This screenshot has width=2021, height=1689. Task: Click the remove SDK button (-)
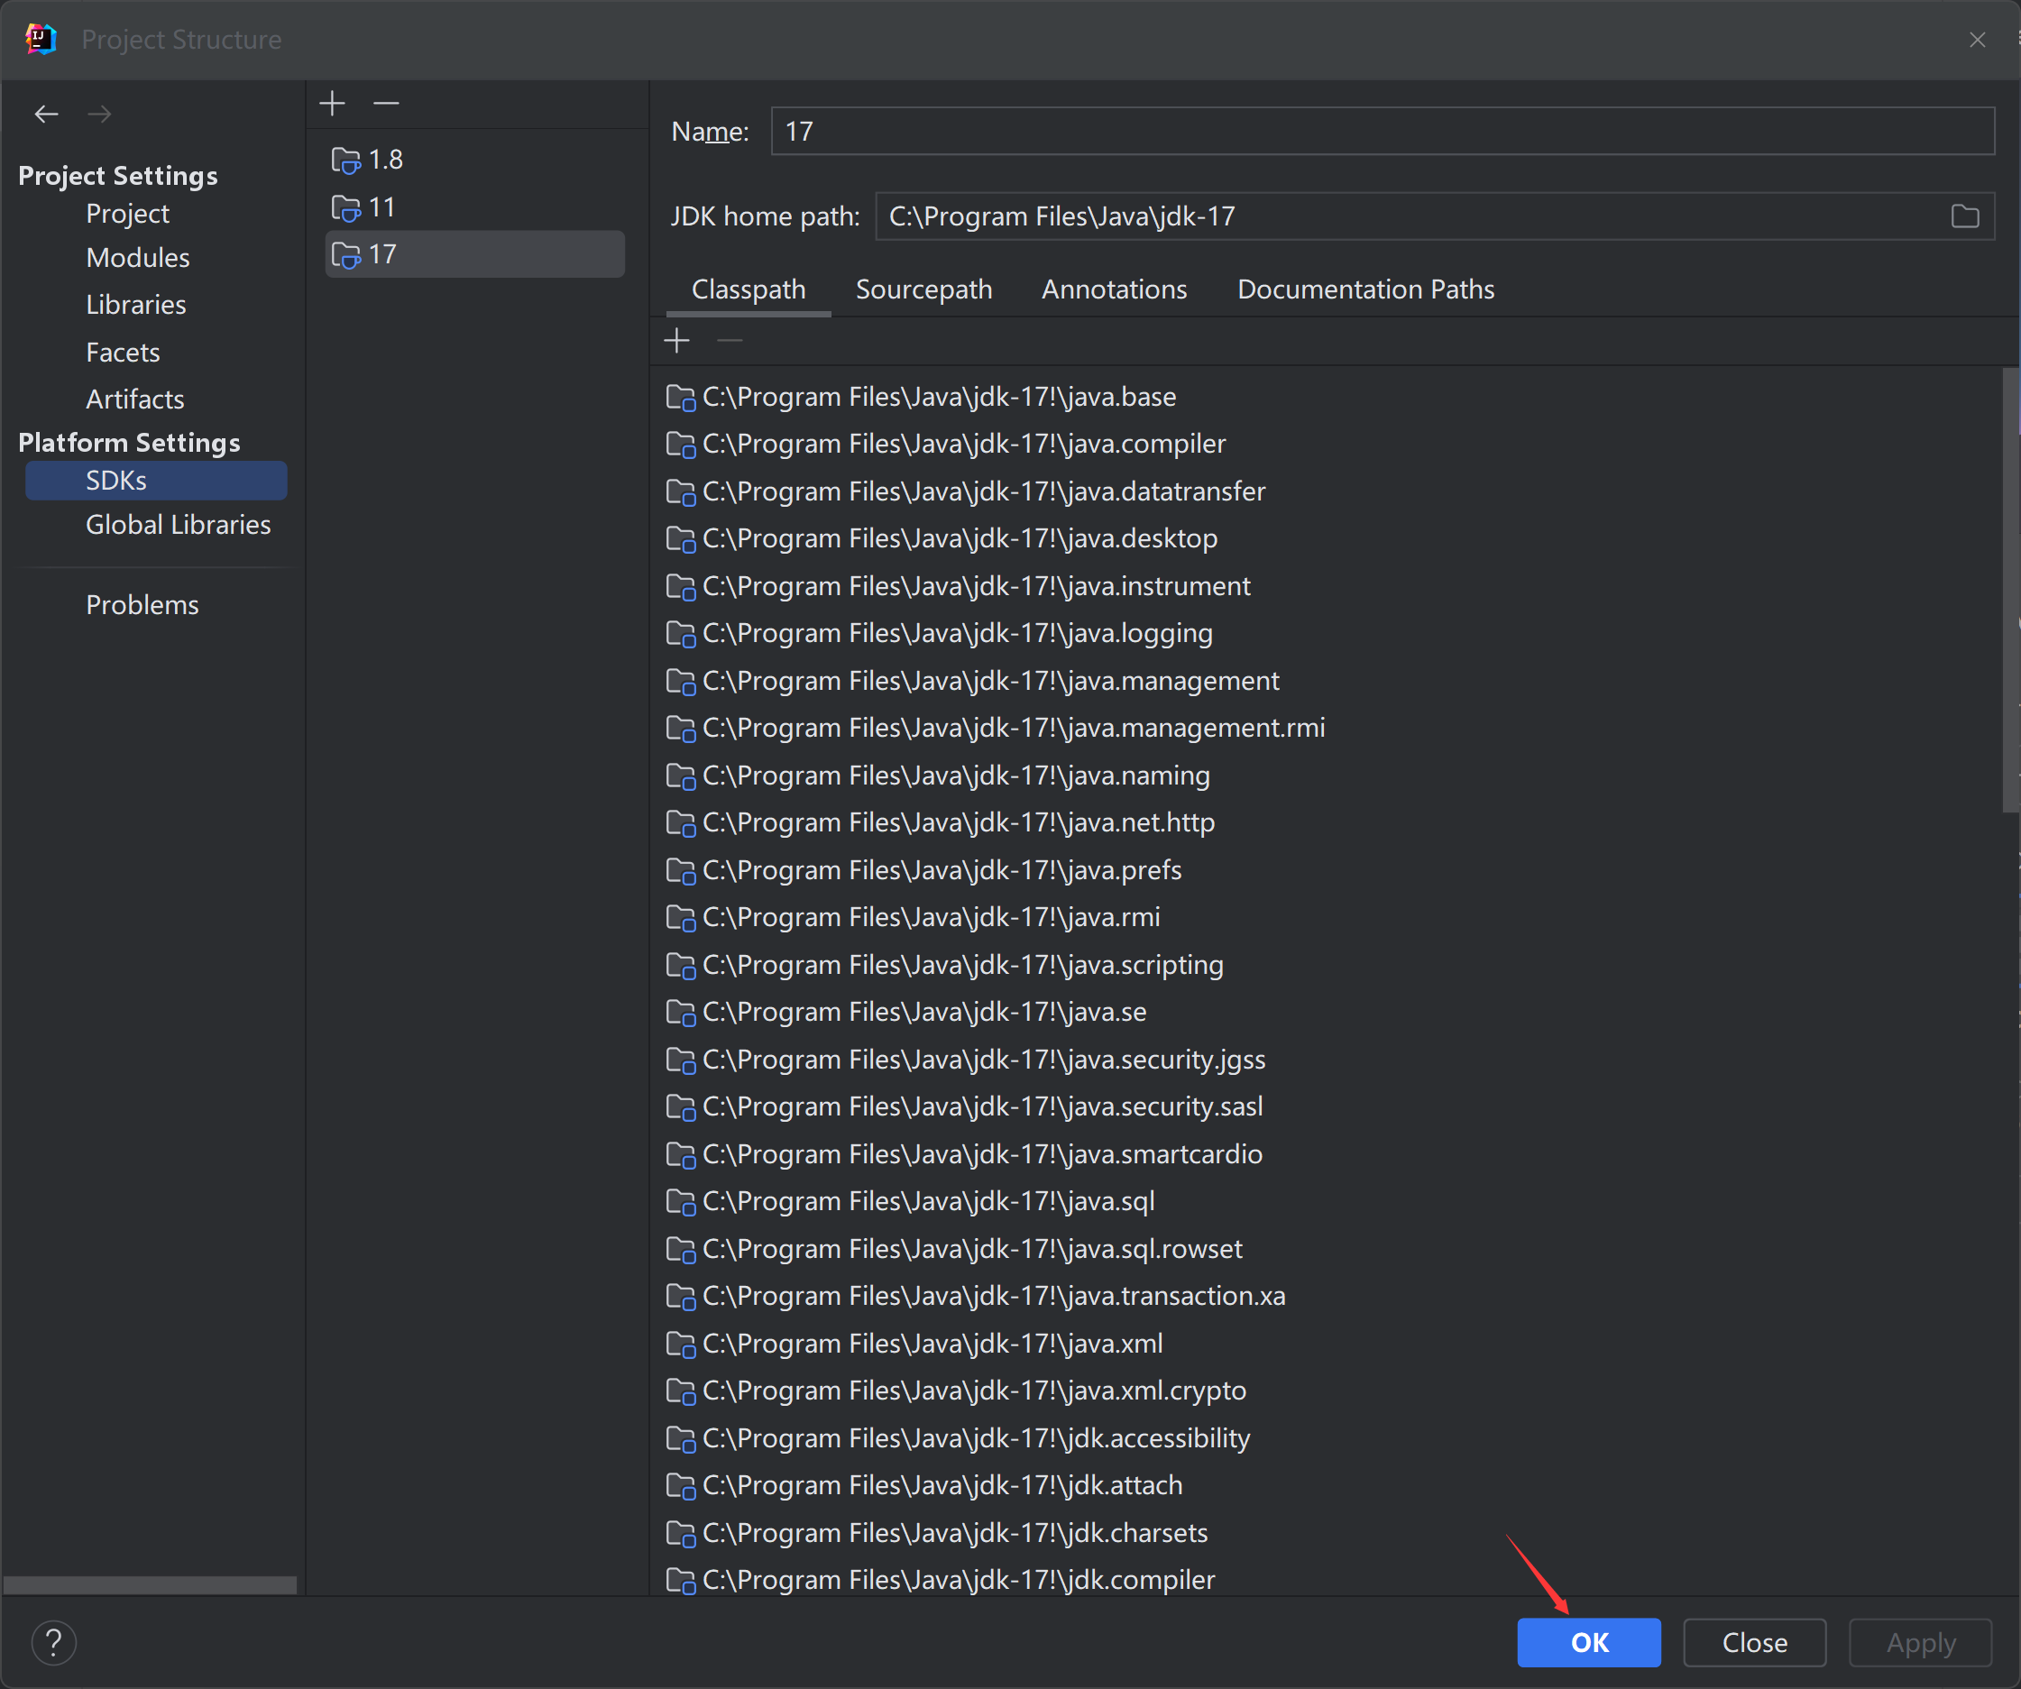(388, 106)
